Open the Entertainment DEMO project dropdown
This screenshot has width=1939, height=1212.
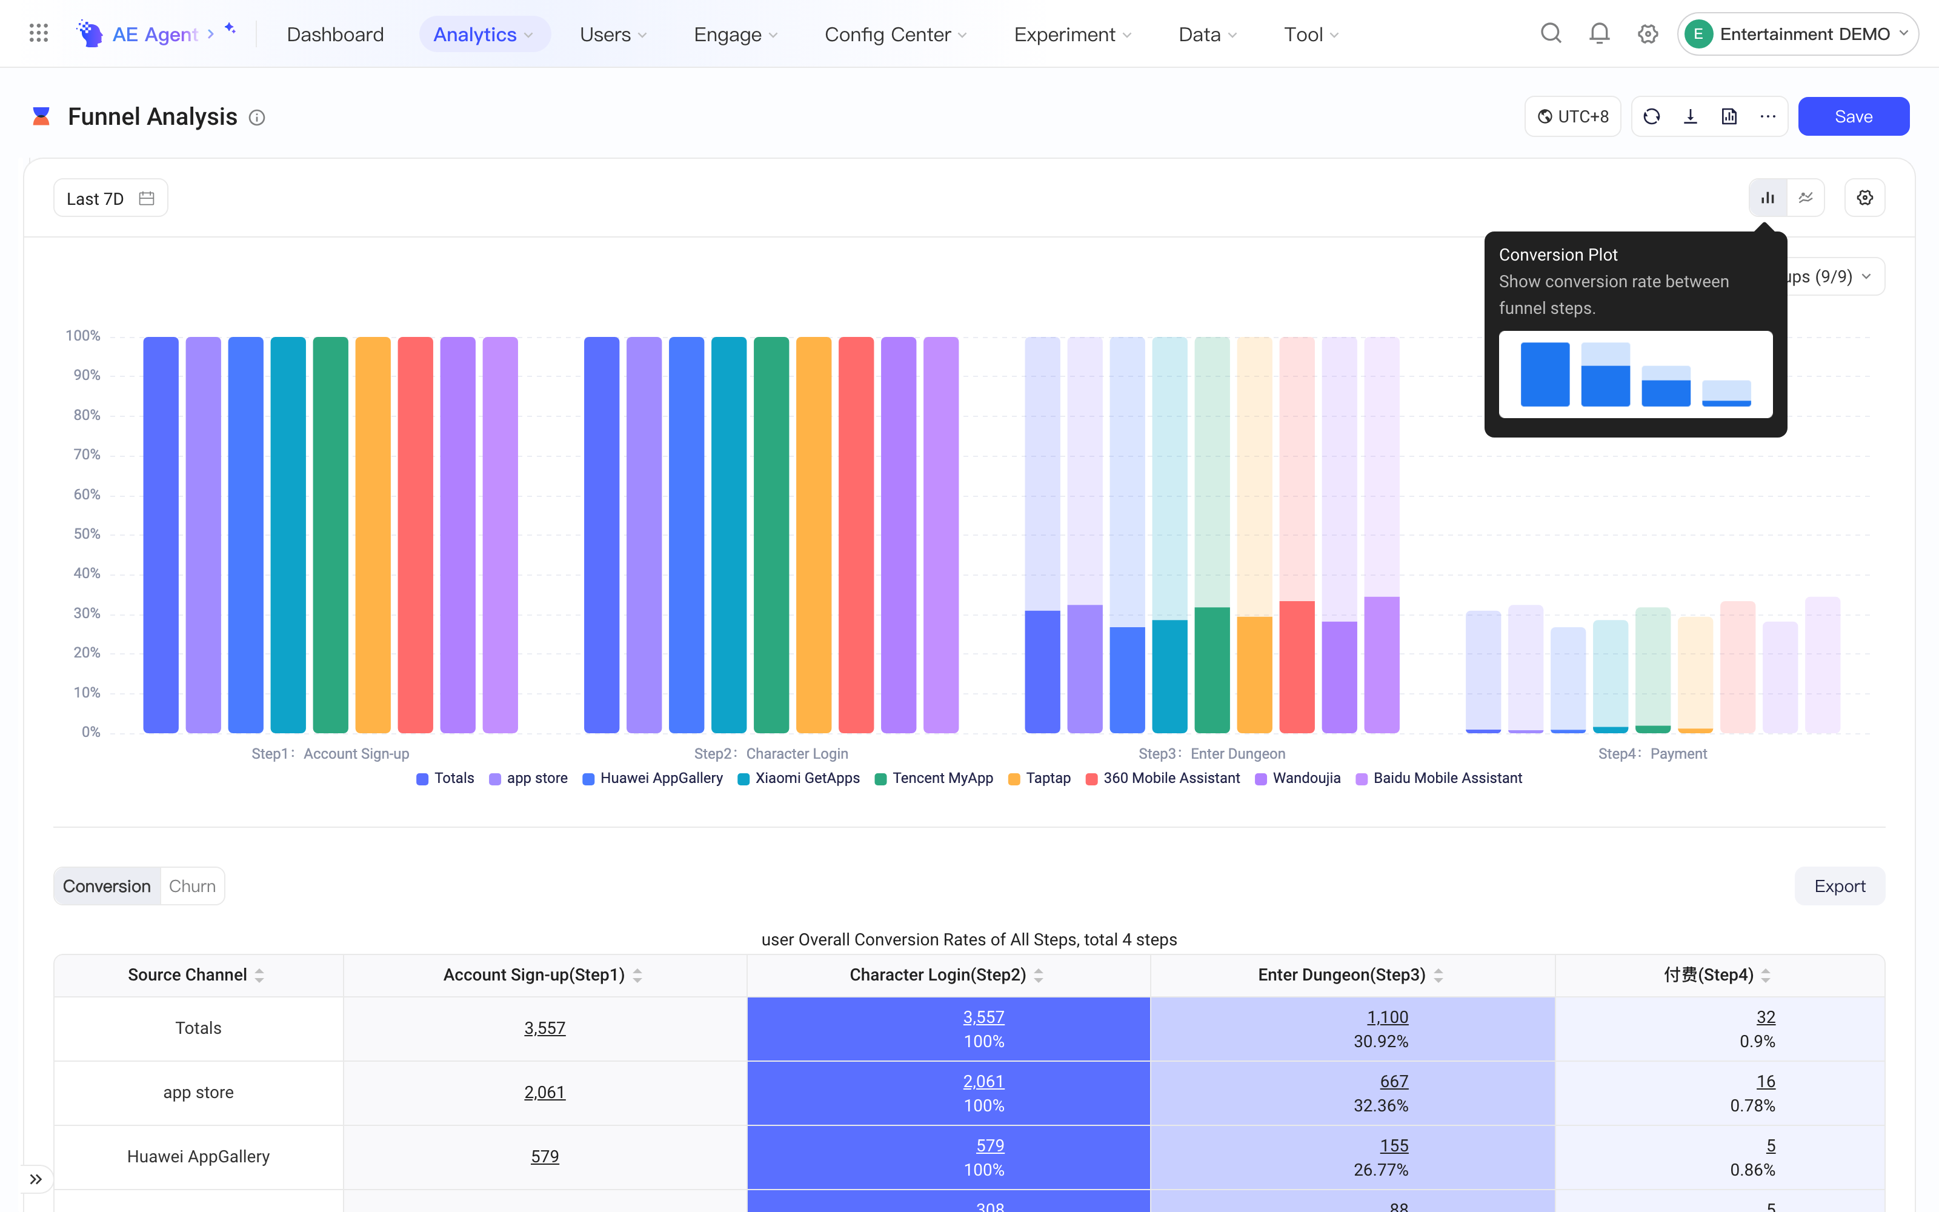tap(1797, 34)
